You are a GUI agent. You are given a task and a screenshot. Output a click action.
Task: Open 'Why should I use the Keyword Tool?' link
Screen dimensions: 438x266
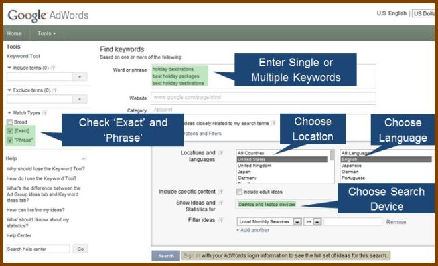click(x=46, y=168)
